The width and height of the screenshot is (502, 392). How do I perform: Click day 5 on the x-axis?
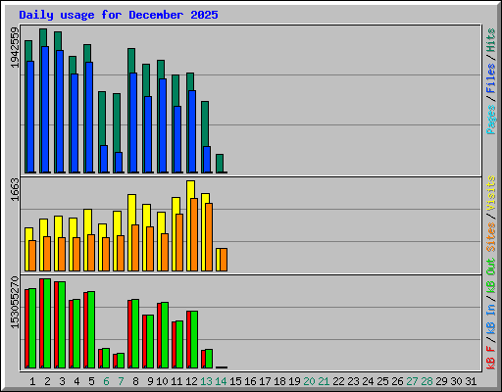click(91, 381)
